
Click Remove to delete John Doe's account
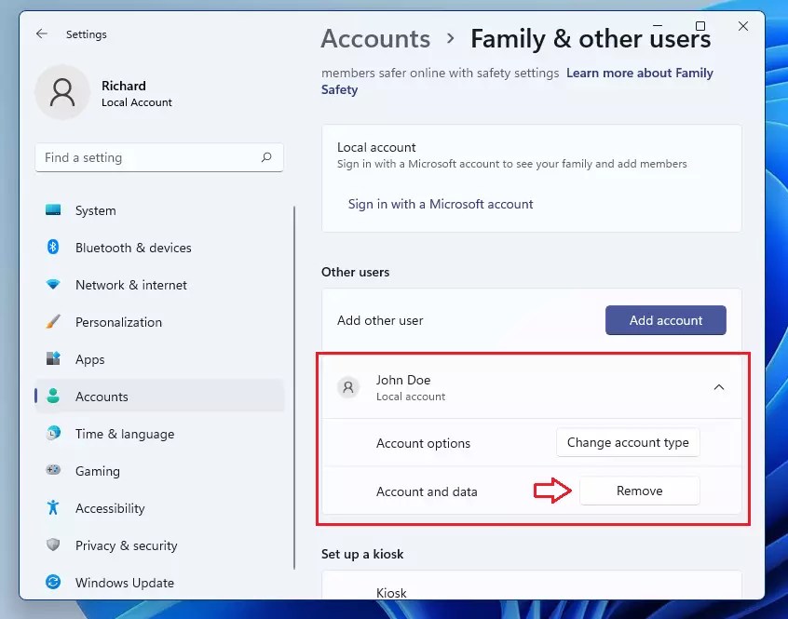[x=640, y=491]
